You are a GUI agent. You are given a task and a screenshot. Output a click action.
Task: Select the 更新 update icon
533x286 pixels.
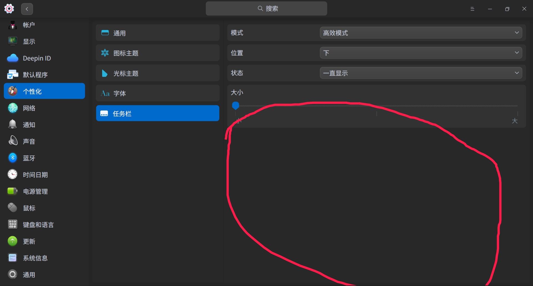pyautogui.click(x=13, y=241)
